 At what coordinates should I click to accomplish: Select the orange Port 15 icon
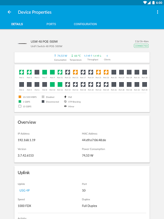click(x=75, y=72)
